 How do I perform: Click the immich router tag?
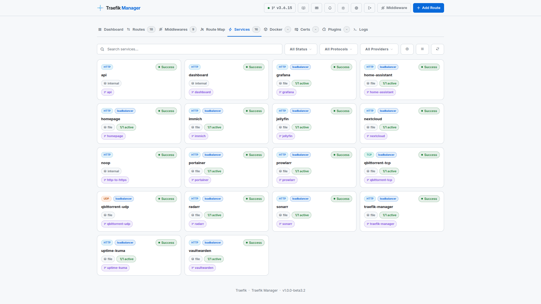(x=198, y=136)
